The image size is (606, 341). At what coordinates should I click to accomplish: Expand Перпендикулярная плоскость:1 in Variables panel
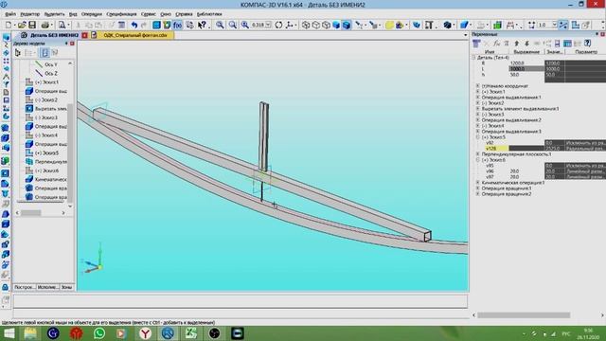(x=478, y=154)
